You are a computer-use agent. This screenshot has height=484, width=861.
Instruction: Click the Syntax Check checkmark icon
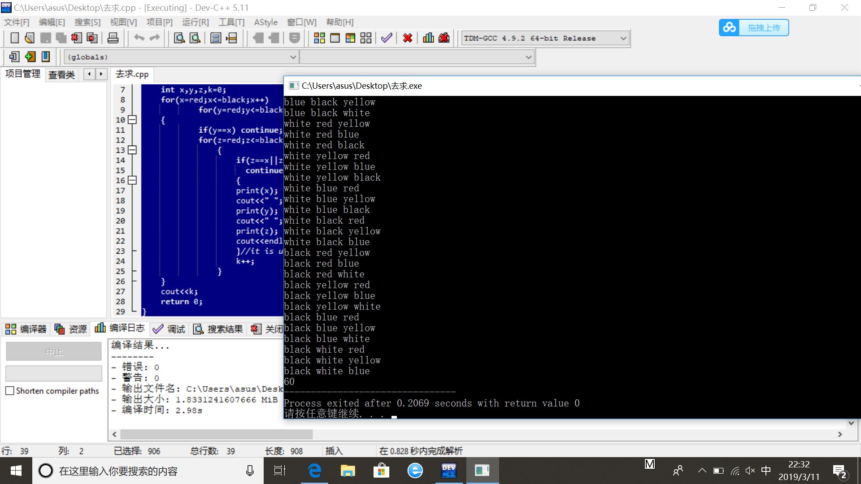(387, 38)
